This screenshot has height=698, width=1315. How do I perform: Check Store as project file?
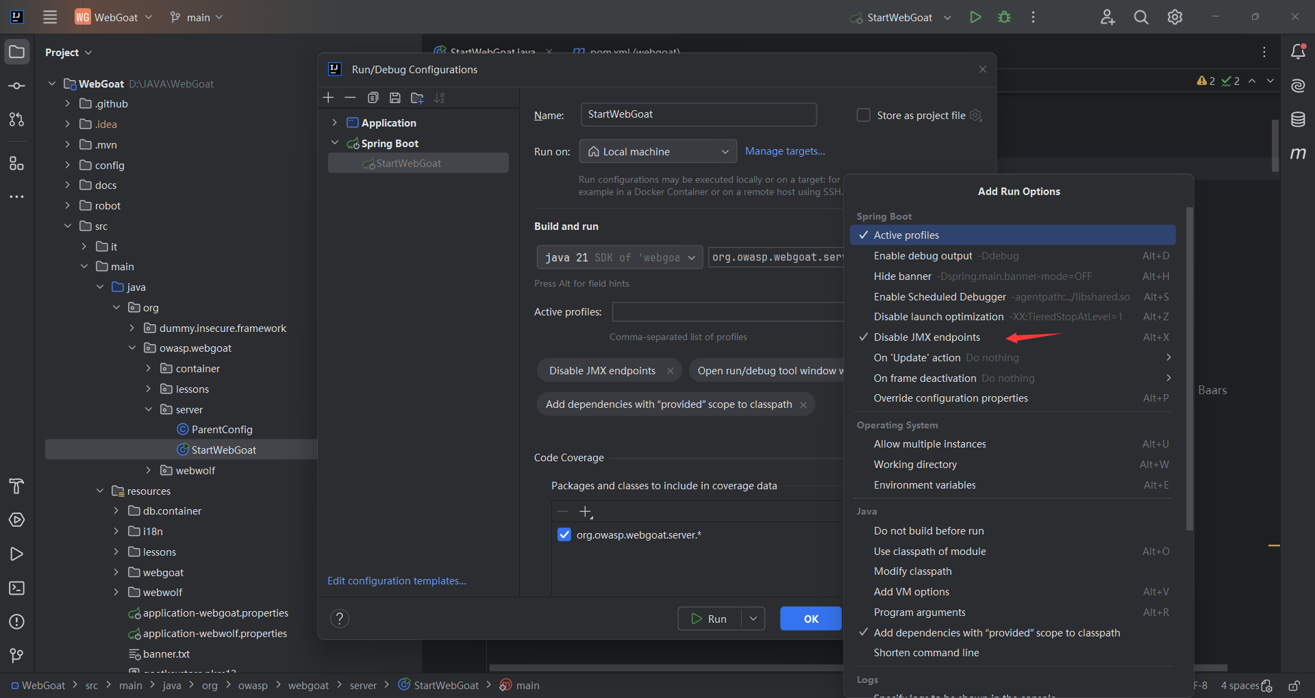click(x=864, y=115)
